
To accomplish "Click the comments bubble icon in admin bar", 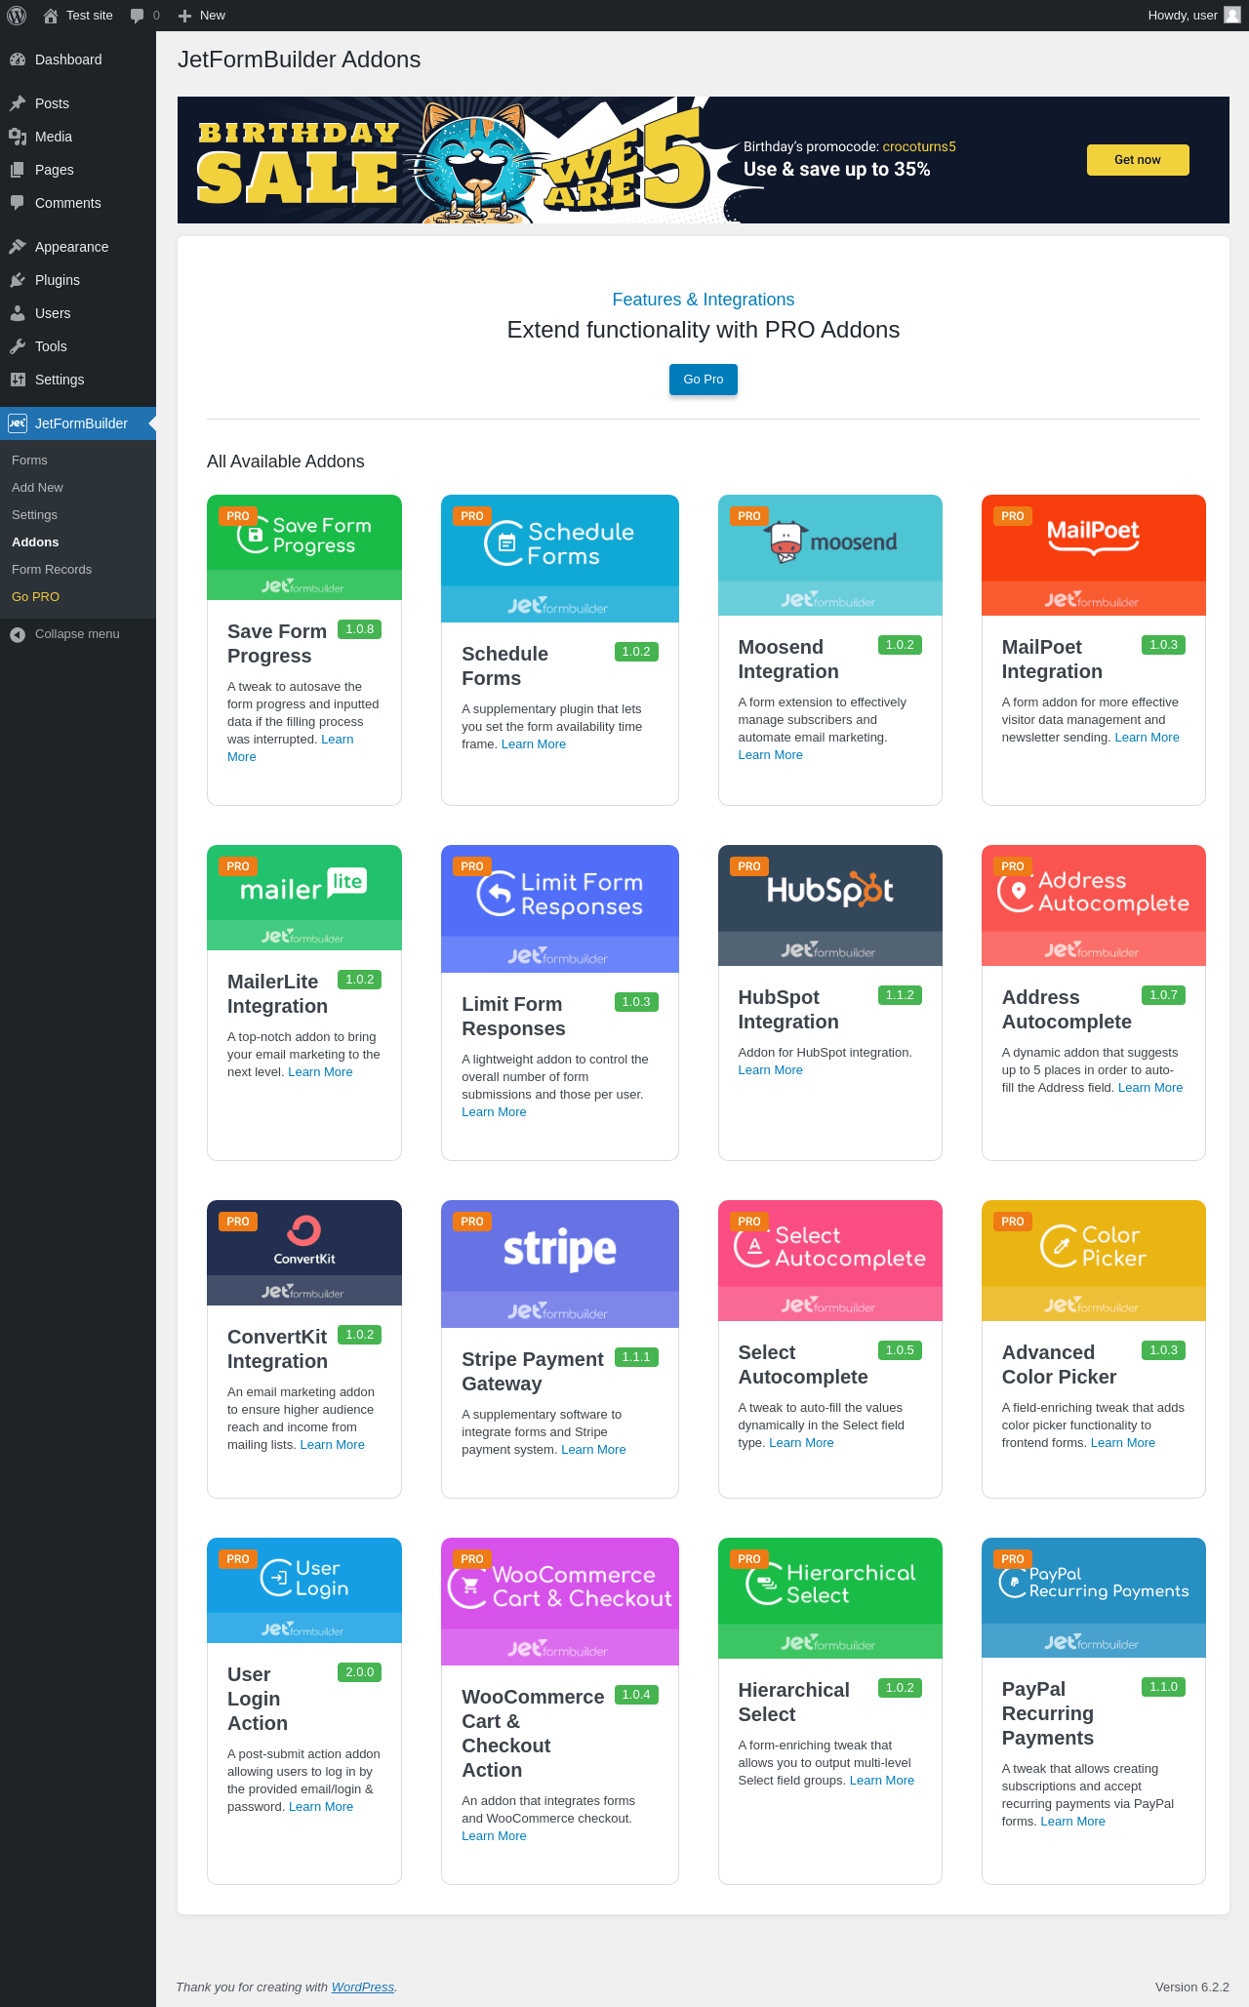I will tap(137, 16).
